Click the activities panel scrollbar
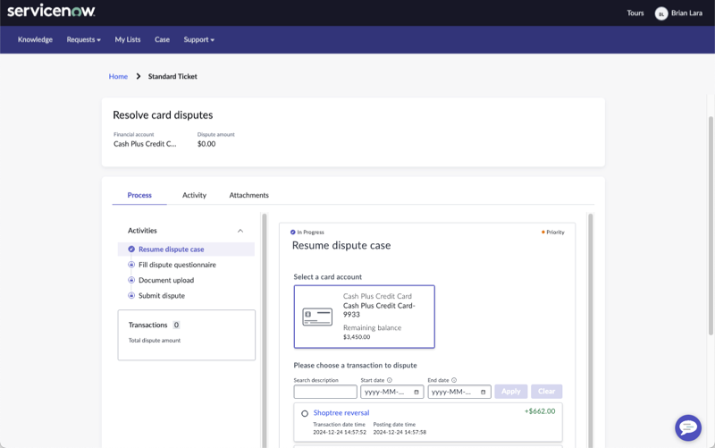Image resolution: width=715 pixels, height=448 pixels. click(264, 331)
